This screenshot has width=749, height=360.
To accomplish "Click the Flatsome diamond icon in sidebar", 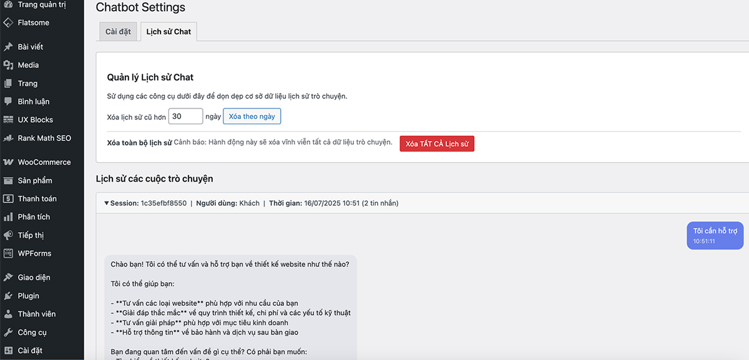I will tap(8, 23).
